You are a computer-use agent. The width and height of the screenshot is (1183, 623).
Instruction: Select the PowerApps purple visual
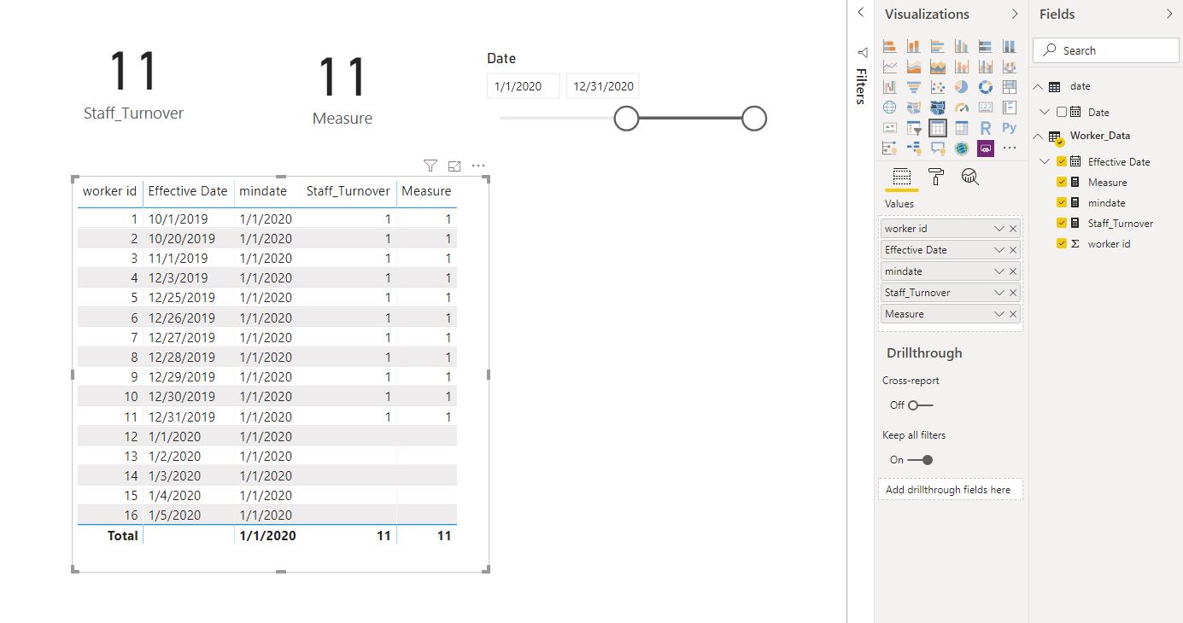click(986, 148)
